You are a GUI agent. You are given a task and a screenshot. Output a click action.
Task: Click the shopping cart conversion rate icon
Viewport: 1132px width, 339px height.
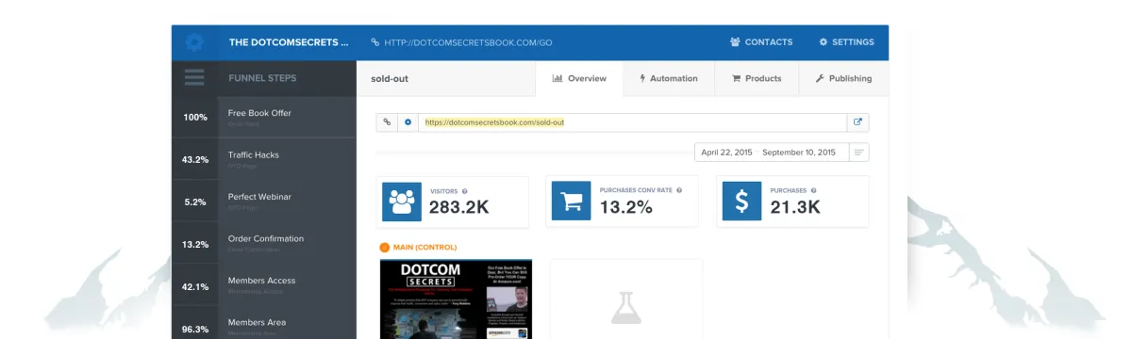click(x=571, y=201)
